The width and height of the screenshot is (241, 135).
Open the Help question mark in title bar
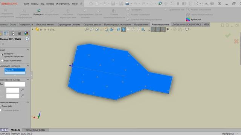click(x=219, y=3)
